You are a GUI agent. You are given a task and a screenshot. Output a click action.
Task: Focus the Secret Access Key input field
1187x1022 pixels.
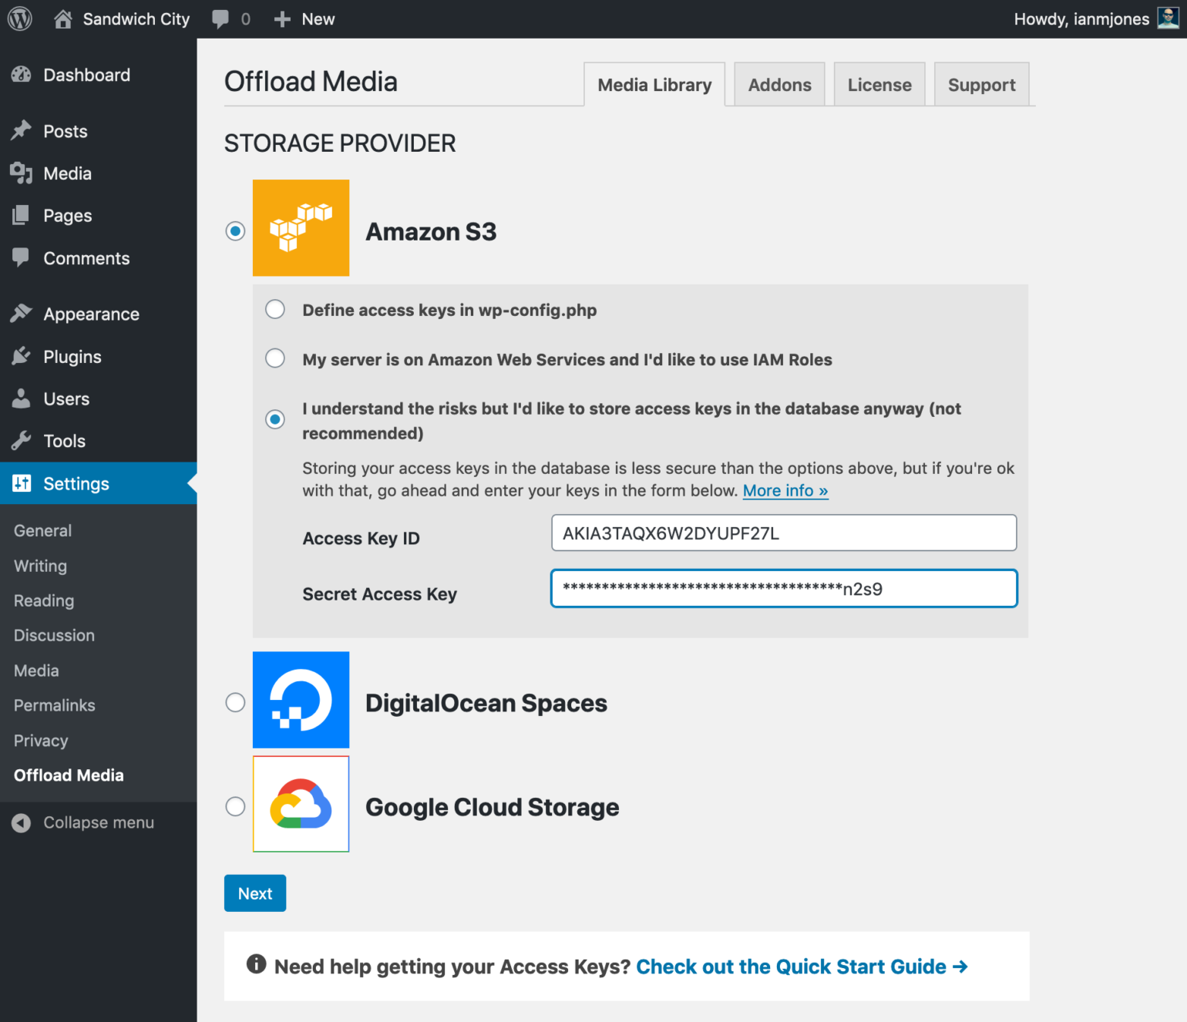tap(784, 588)
